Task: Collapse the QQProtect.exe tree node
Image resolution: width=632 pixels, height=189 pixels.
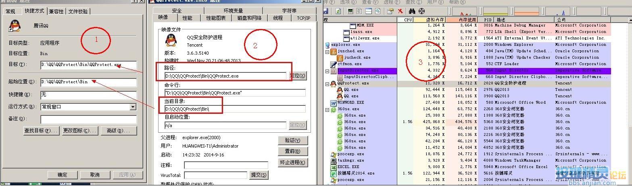Action: [x=327, y=83]
